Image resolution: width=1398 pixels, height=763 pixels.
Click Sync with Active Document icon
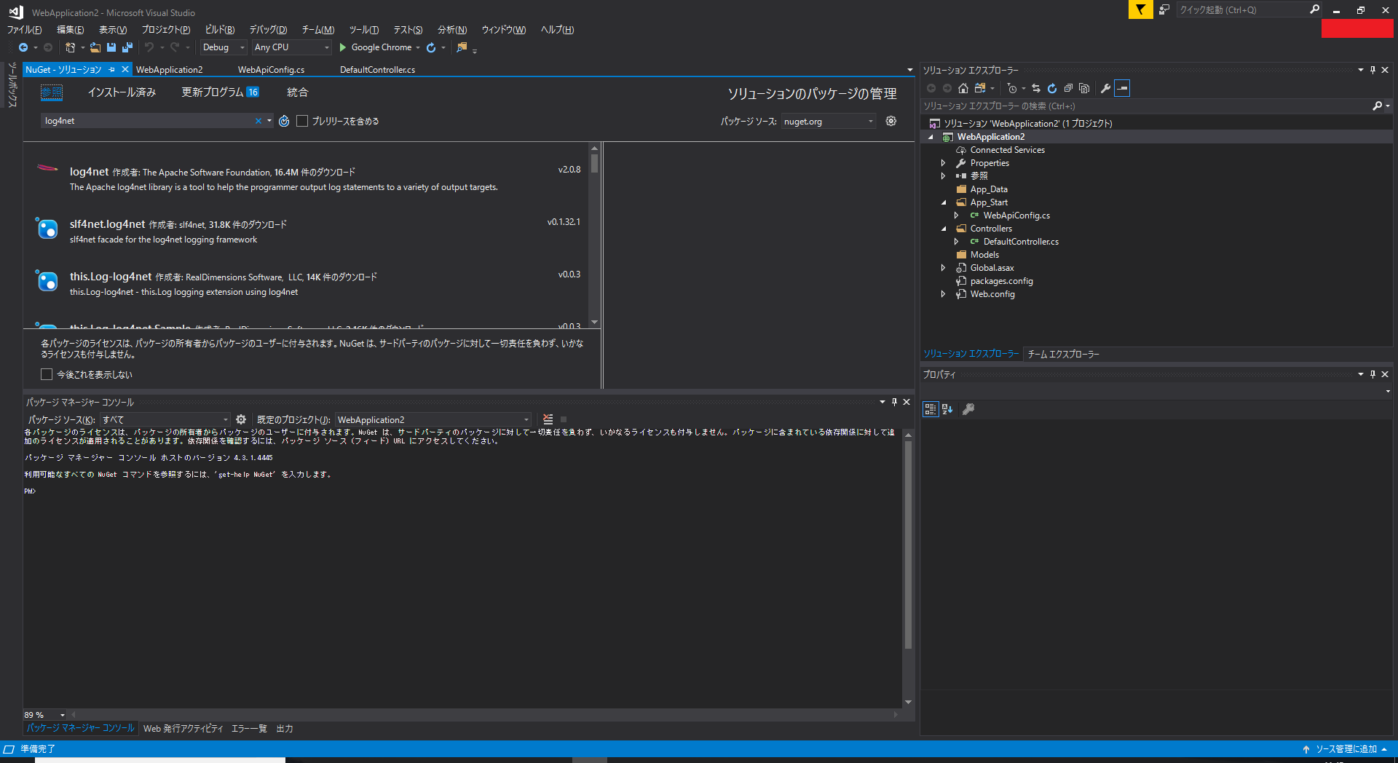pyautogui.click(x=1036, y=88)
